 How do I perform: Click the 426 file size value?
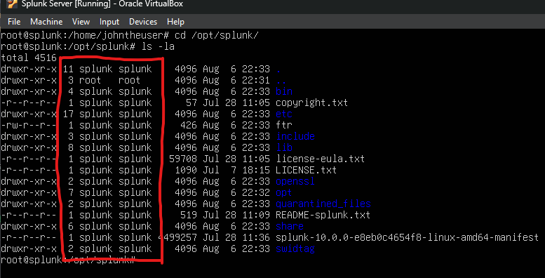[x=189, y=125]
